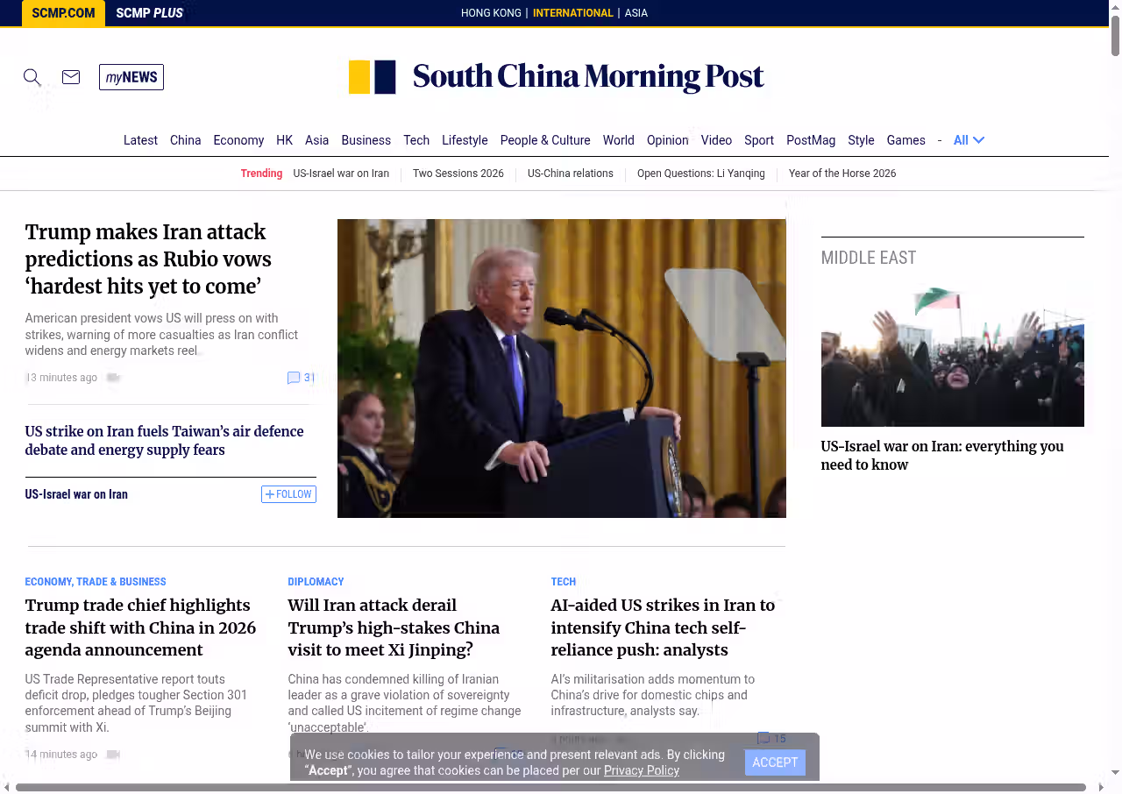
Task: Click comment bubble showing 15 on Tech article
Action: [763, 738]
